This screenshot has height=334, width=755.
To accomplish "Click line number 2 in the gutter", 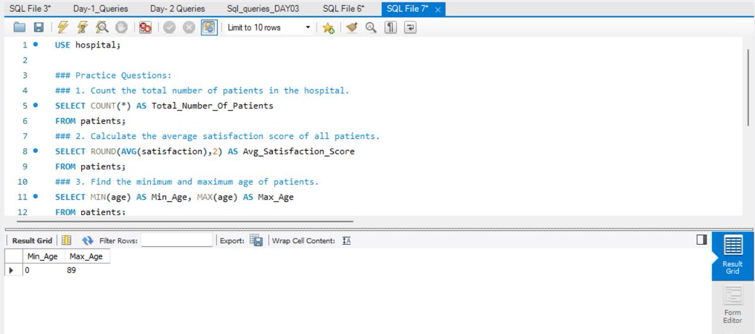I will [25, 60].
